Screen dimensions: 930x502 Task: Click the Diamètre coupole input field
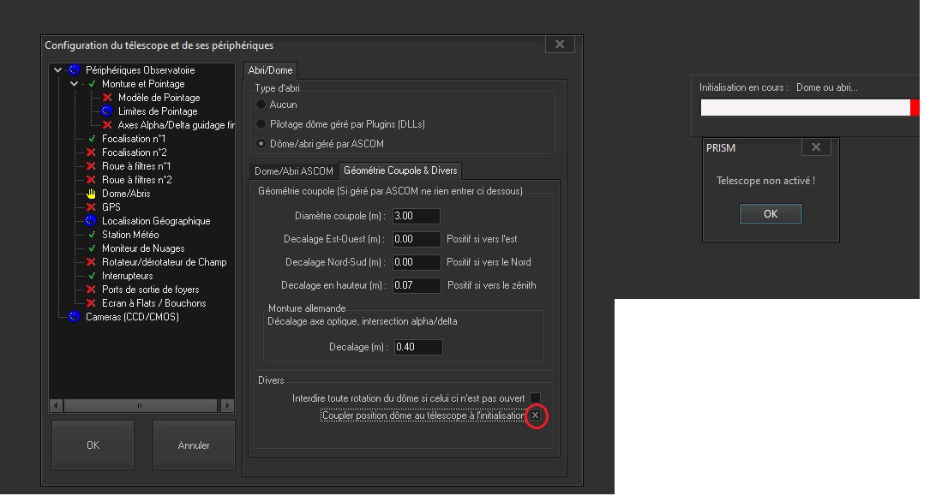tap(416, 216)
